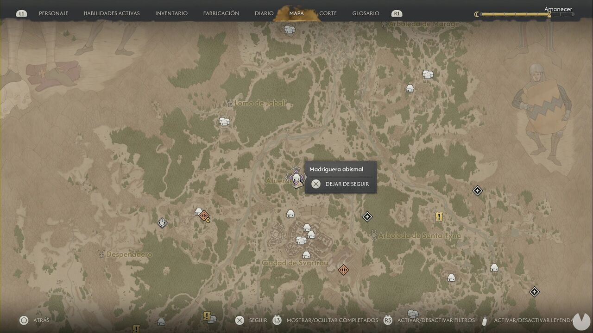Open the Personaje tab
This screenshot has height=333, width=593.
coord(53,13)
